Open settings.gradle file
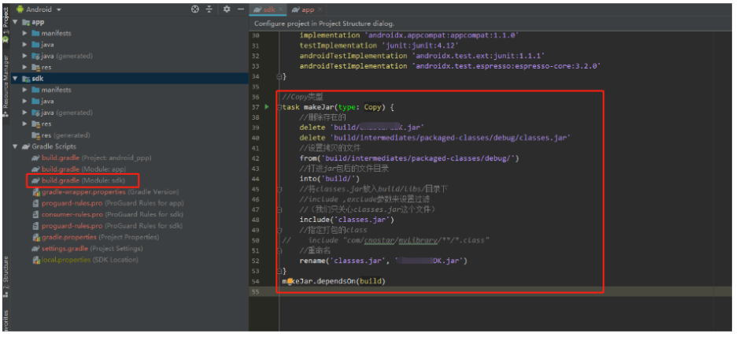 point(87,248)
